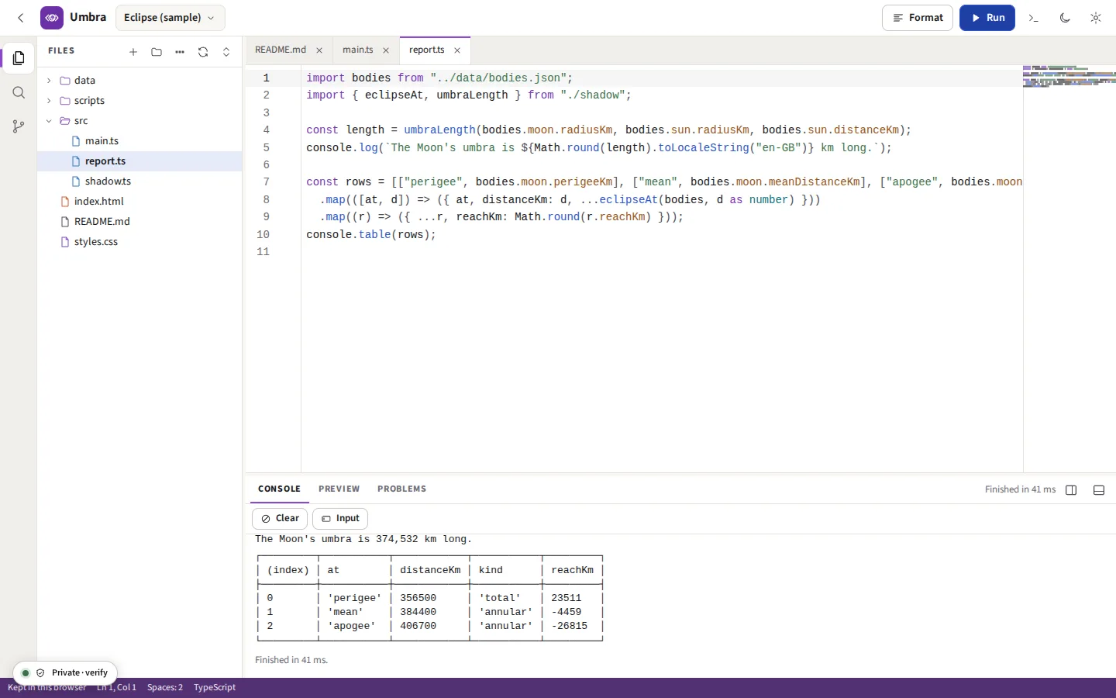
Task: Click the 23511 reachKm value
Action: pyautogui.click(x=567, y=598)
